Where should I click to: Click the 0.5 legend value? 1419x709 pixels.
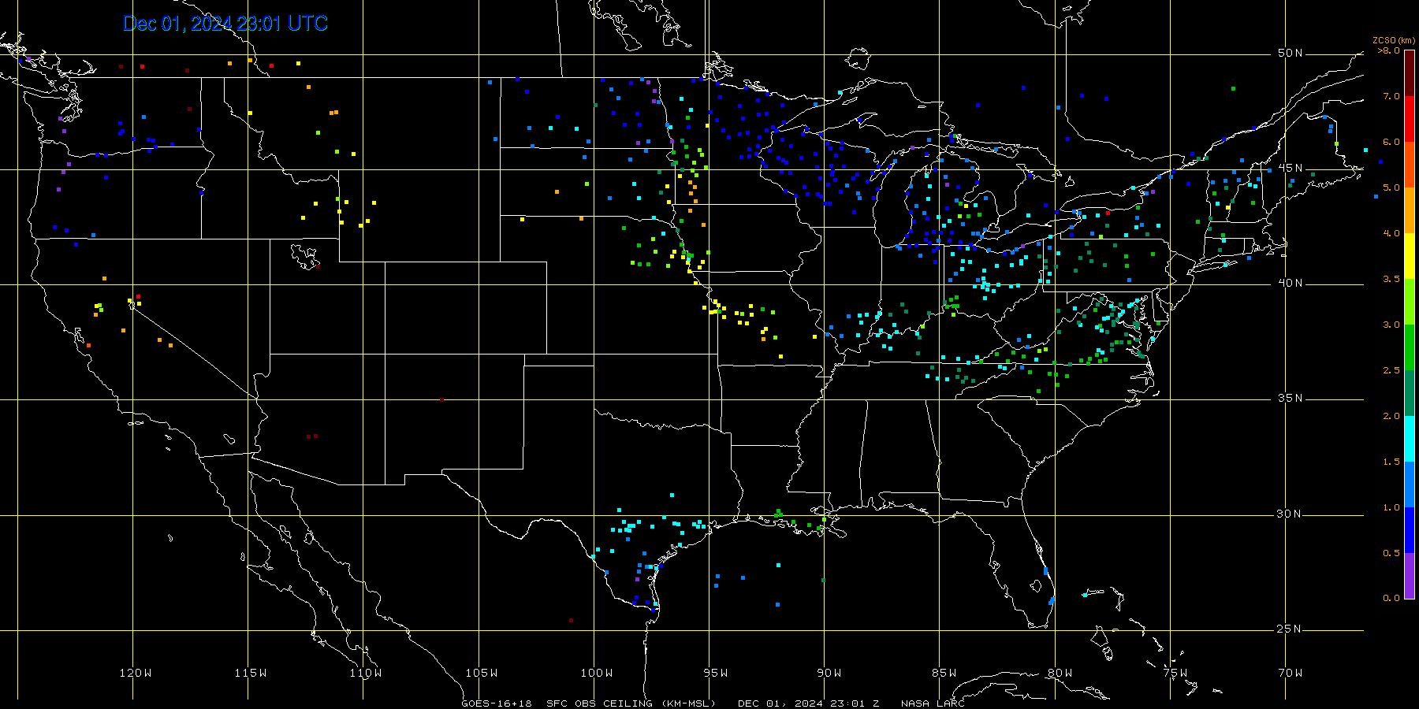click(x=1391, y=553)
